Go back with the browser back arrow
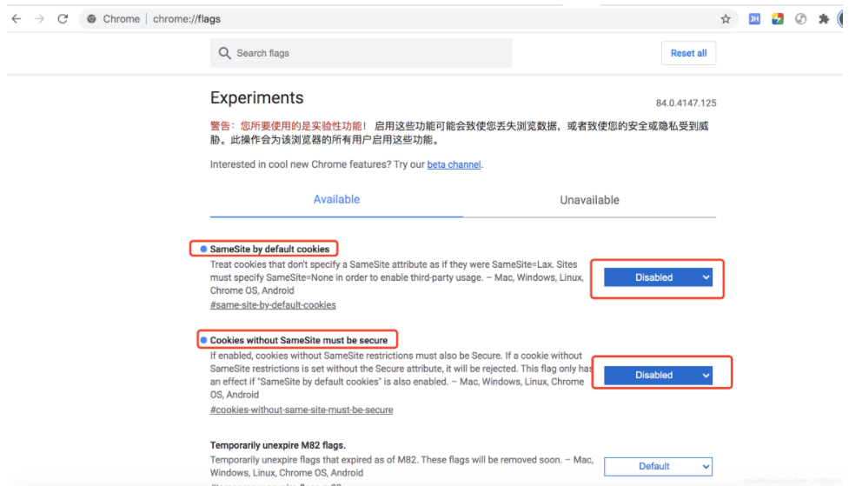 [17, 19]
